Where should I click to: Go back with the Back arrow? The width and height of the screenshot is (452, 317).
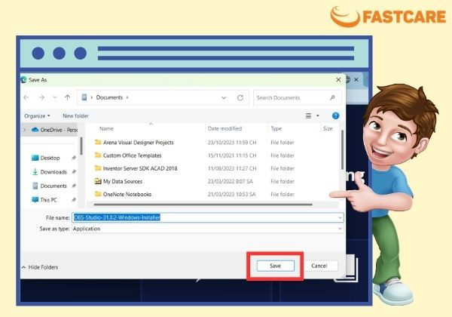click(26, 97)
